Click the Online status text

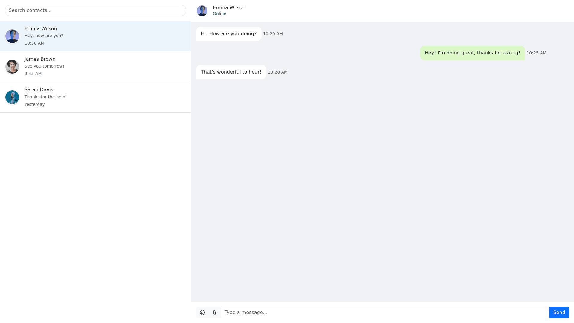tap(219, 14)
